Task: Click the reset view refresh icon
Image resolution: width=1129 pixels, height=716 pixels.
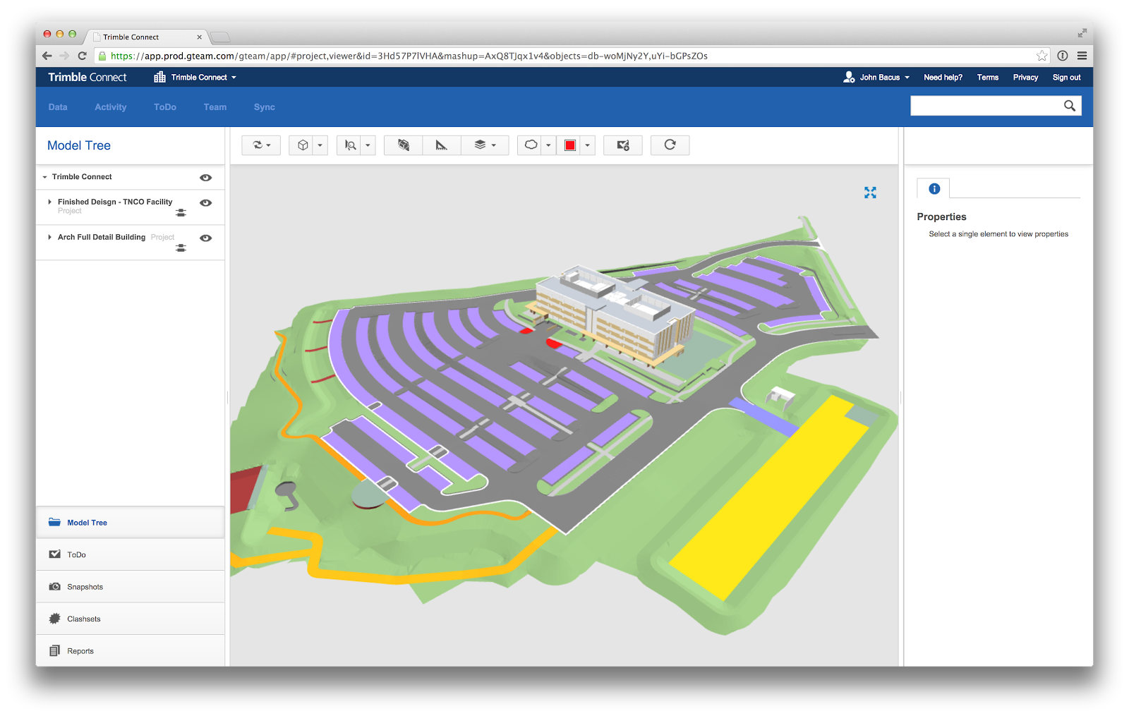Action: 670,145
